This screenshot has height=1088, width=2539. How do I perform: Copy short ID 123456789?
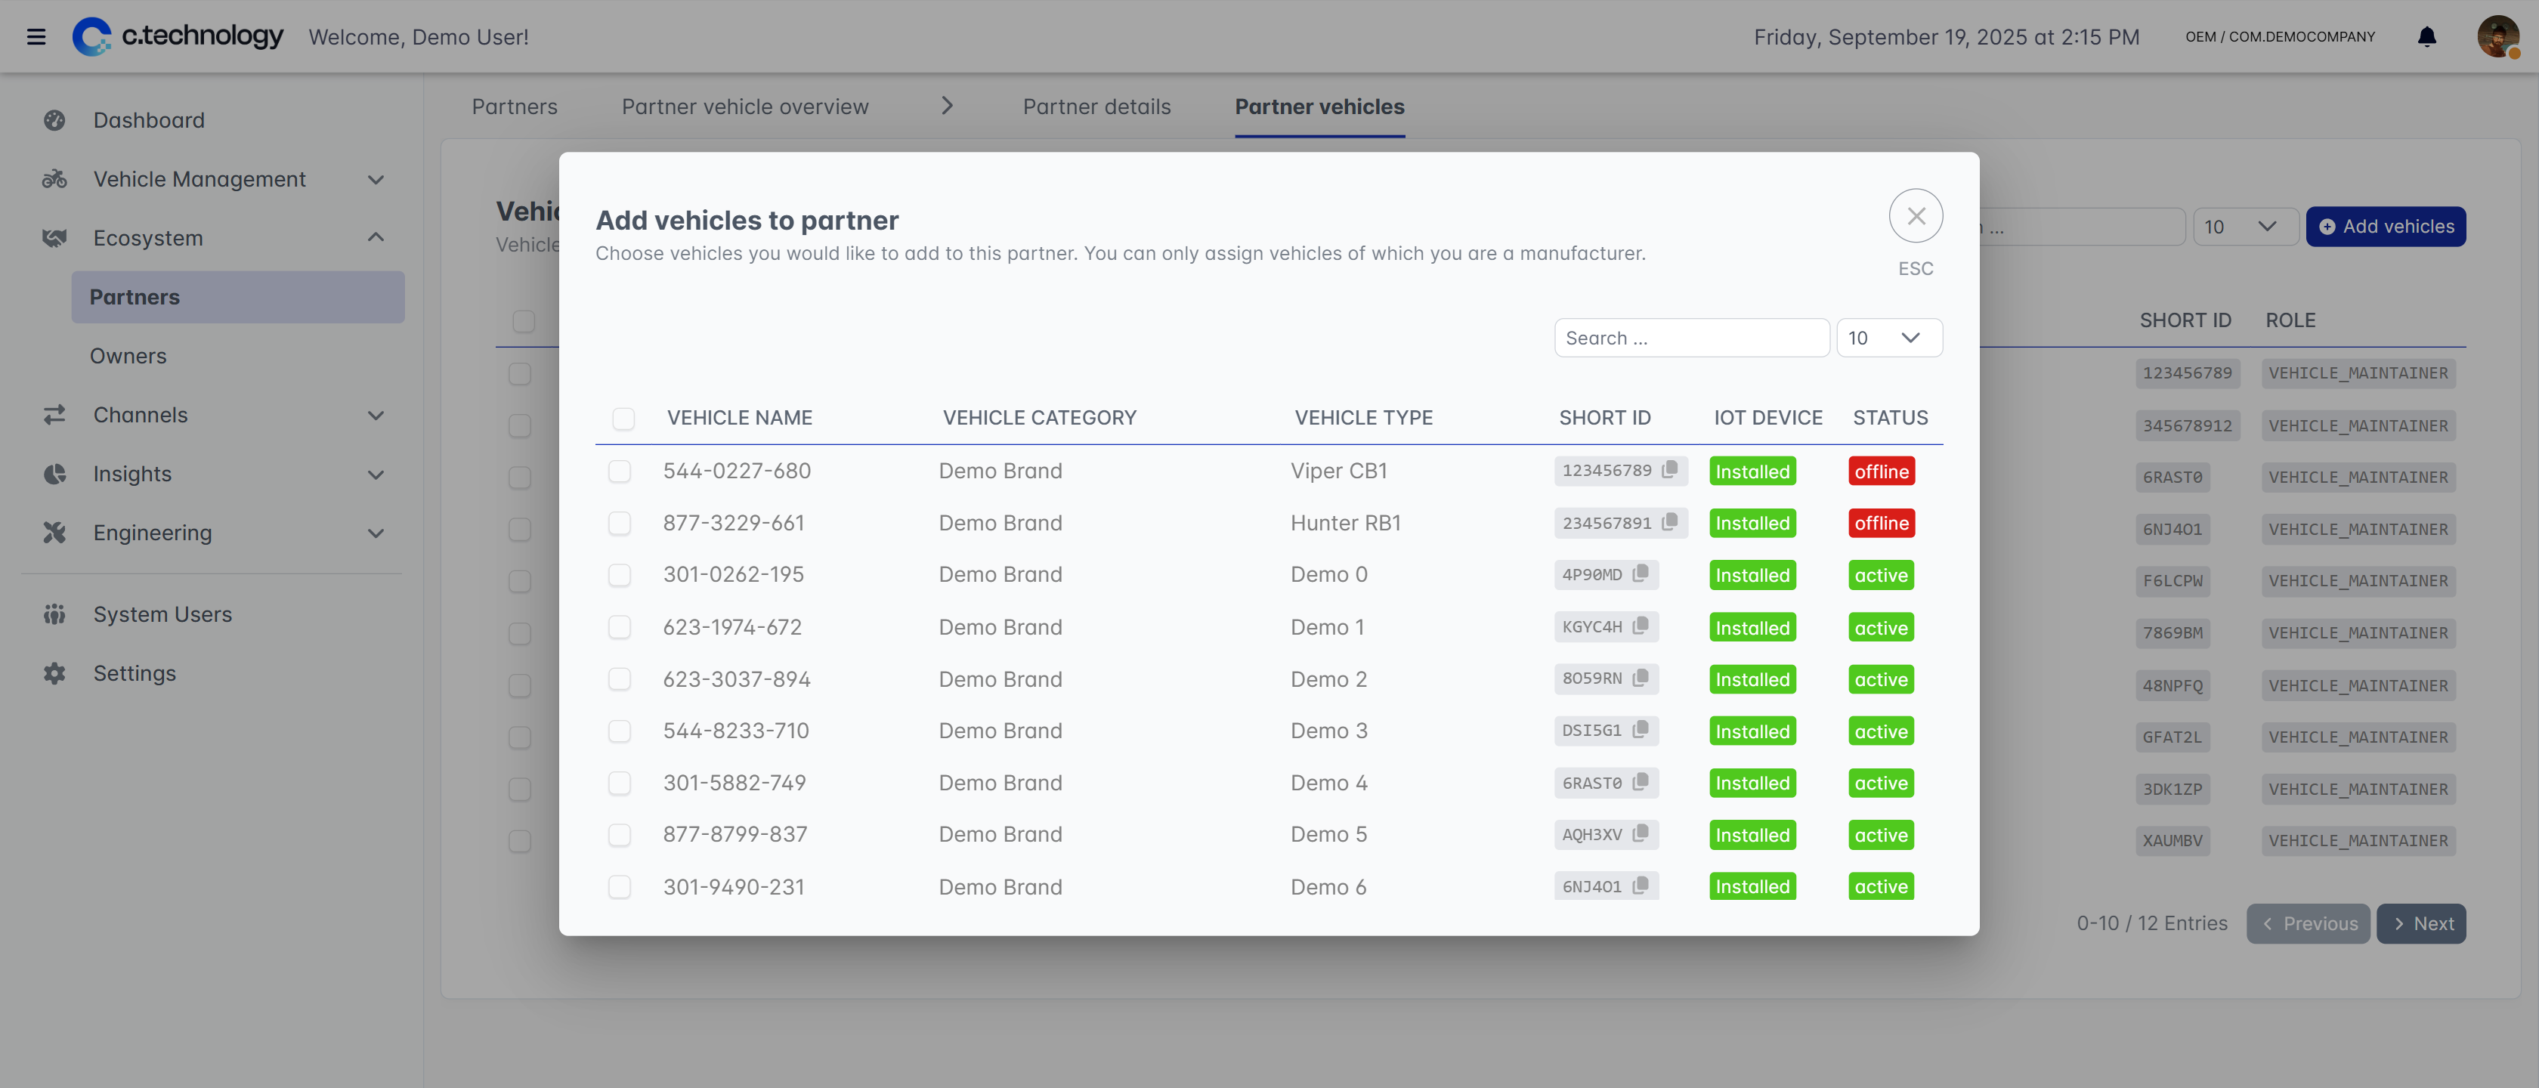coord(1668,470)
